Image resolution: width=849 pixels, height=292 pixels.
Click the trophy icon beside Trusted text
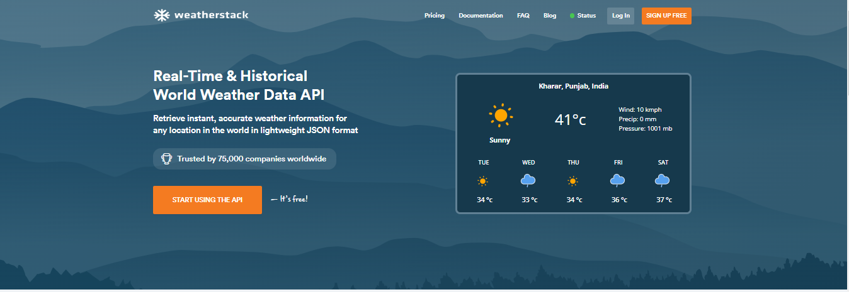167,159
